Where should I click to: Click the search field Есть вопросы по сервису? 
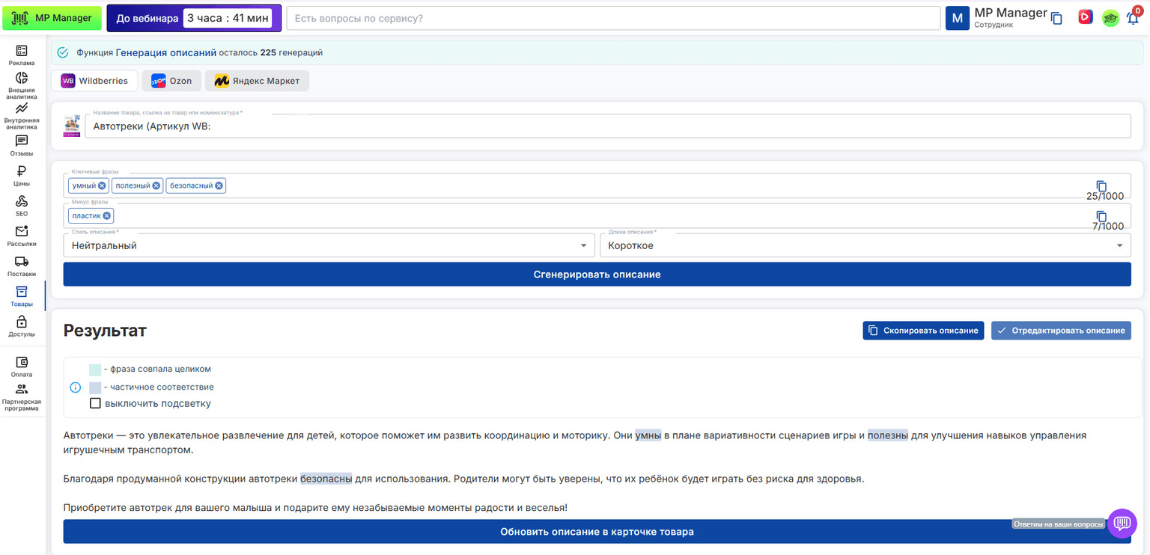(x=613, y=18)
